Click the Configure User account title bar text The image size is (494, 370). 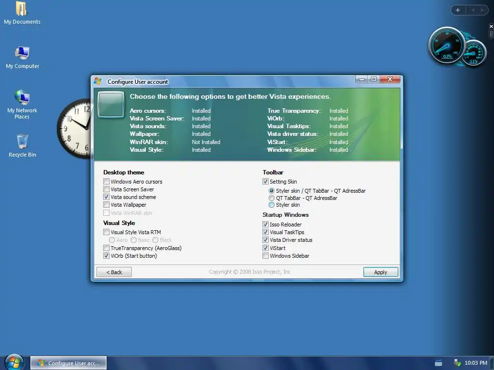[x=137, y=82]
